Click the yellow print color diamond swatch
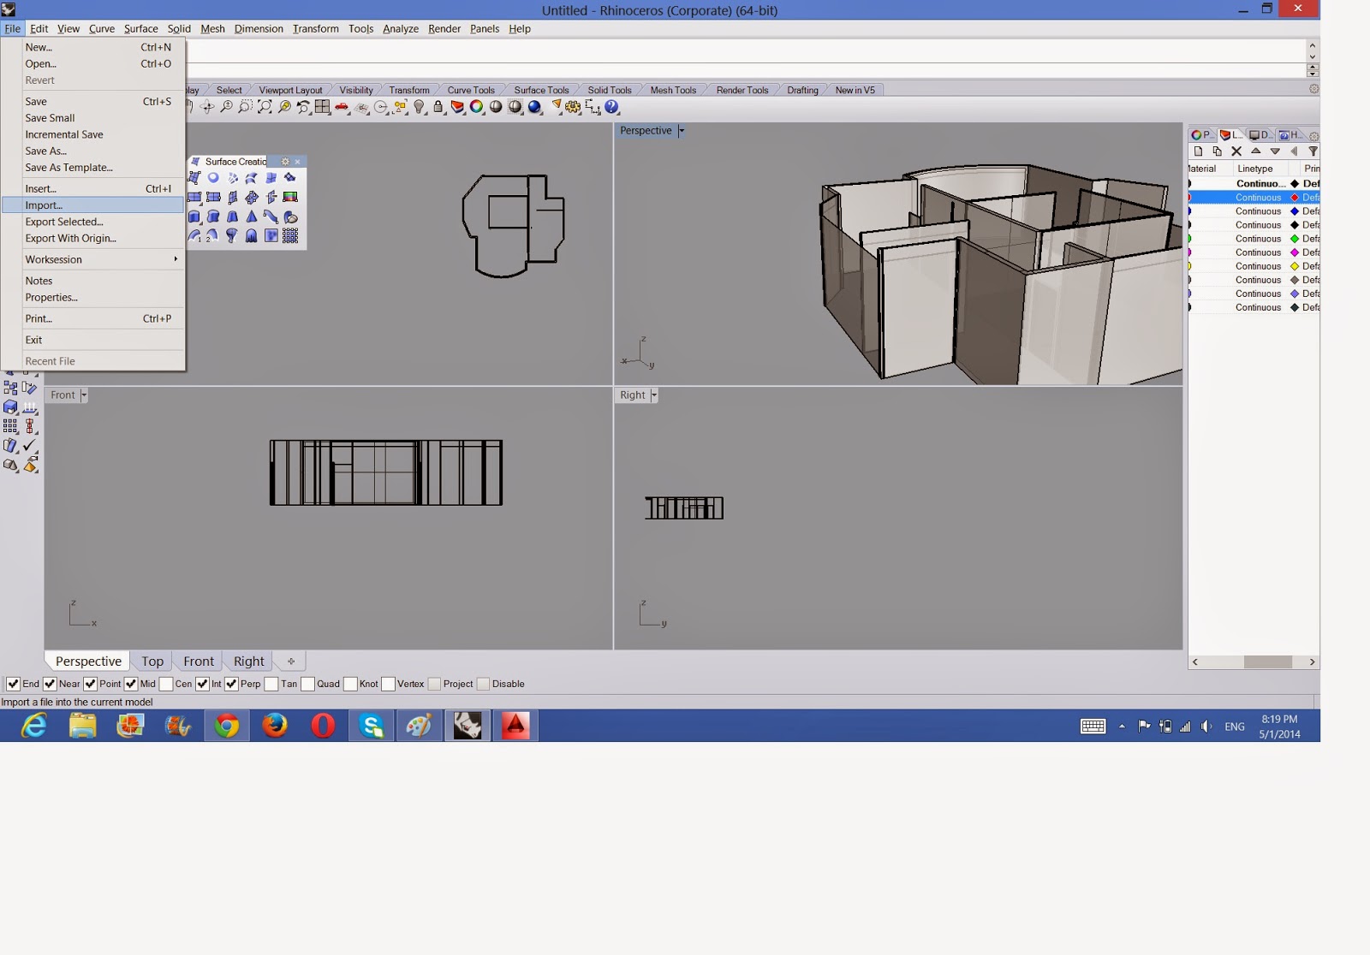The width and height of the screenshot is (1370, 955). tap(1295, 266)
